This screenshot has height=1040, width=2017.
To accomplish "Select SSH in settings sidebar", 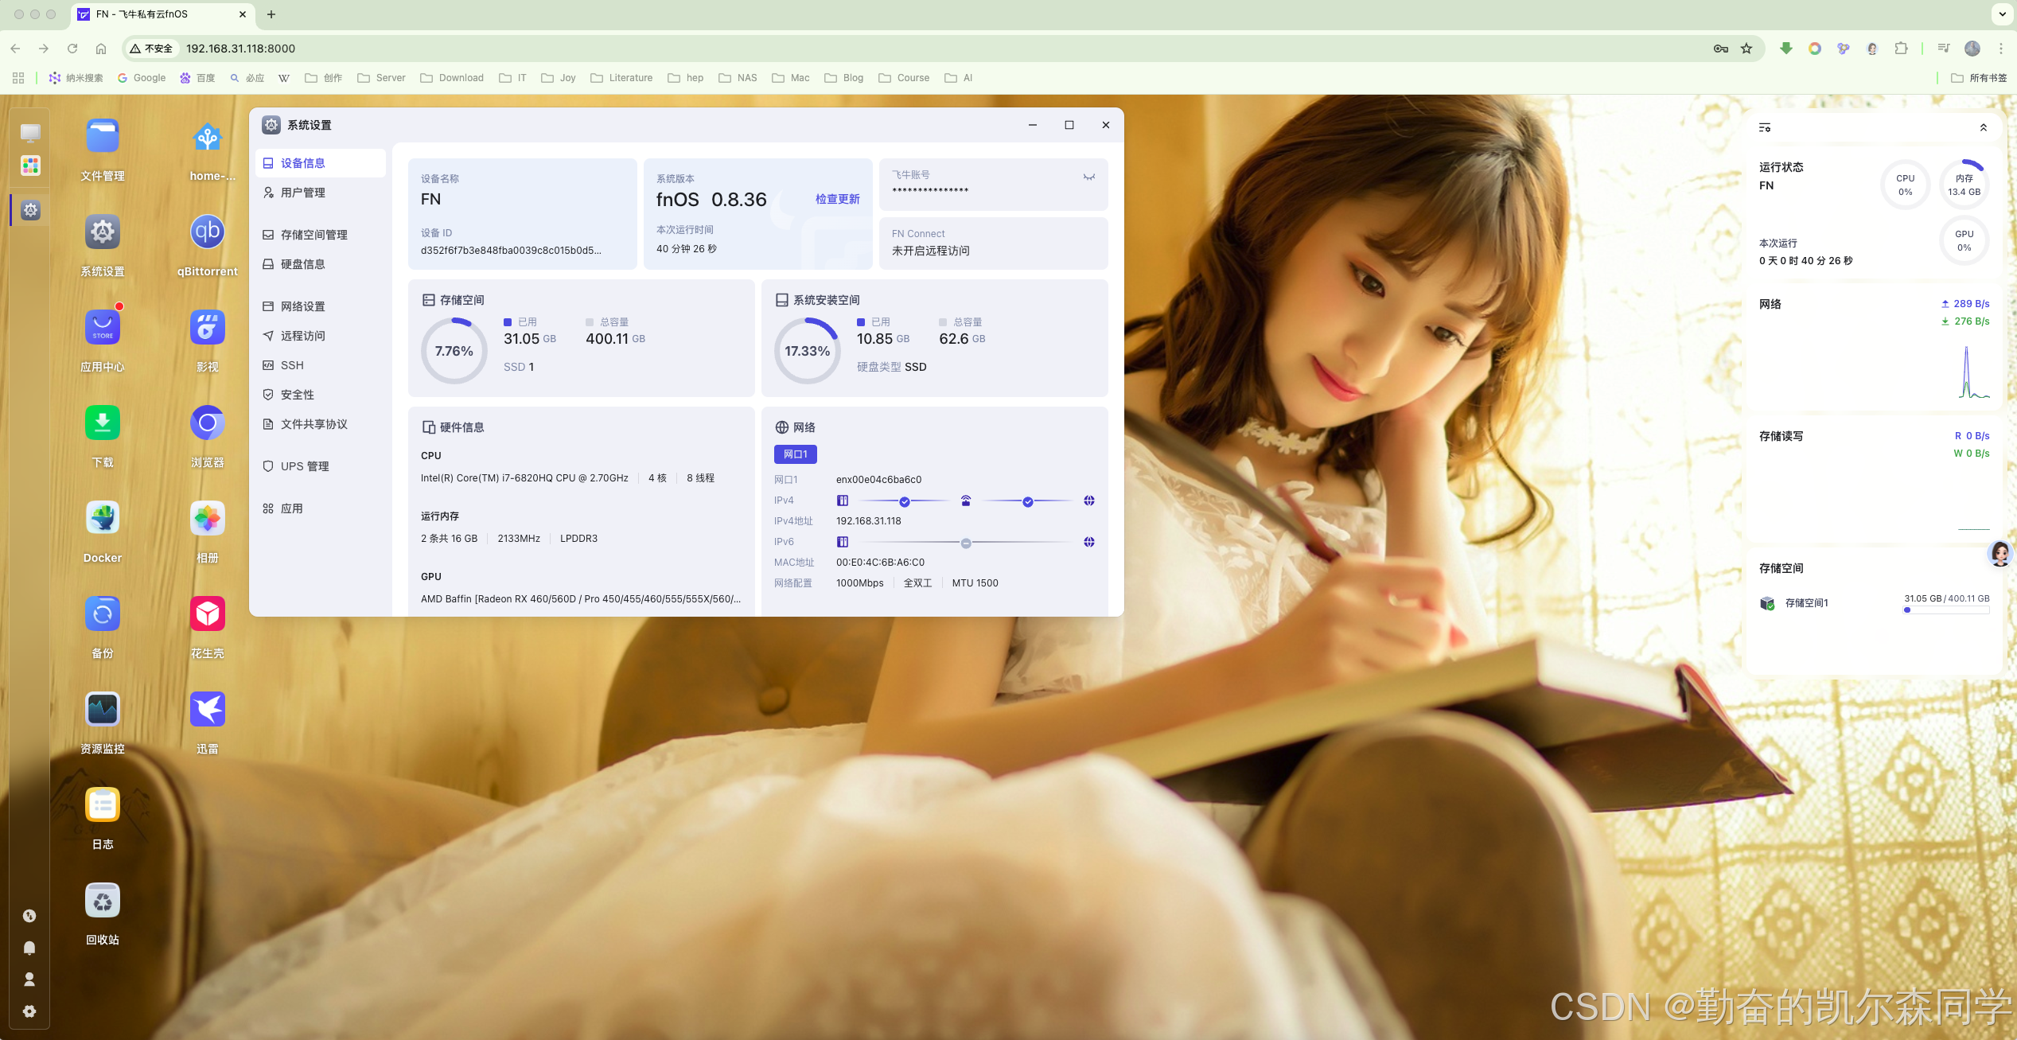I will click(x=292, y=365).
